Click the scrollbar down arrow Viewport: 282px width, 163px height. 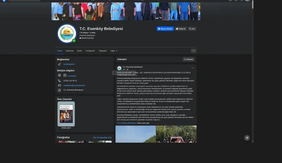point(253,142)
